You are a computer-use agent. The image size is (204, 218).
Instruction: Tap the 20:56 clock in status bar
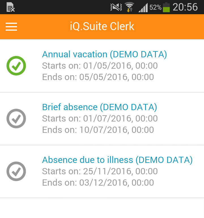click(x=185, y=7)
